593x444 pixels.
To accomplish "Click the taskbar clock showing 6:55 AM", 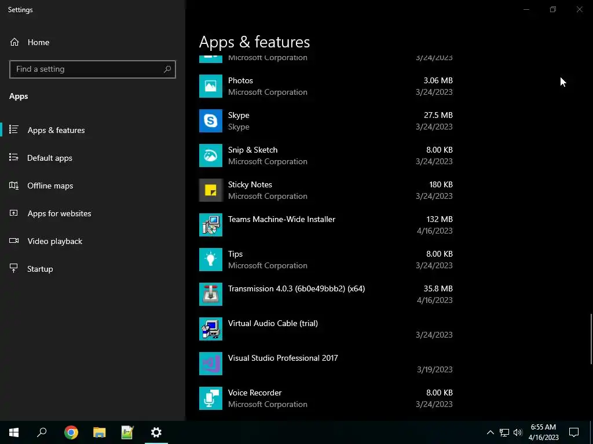I will (x=543, y=432).
